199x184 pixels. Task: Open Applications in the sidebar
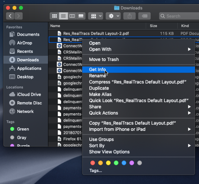point(26,68)
